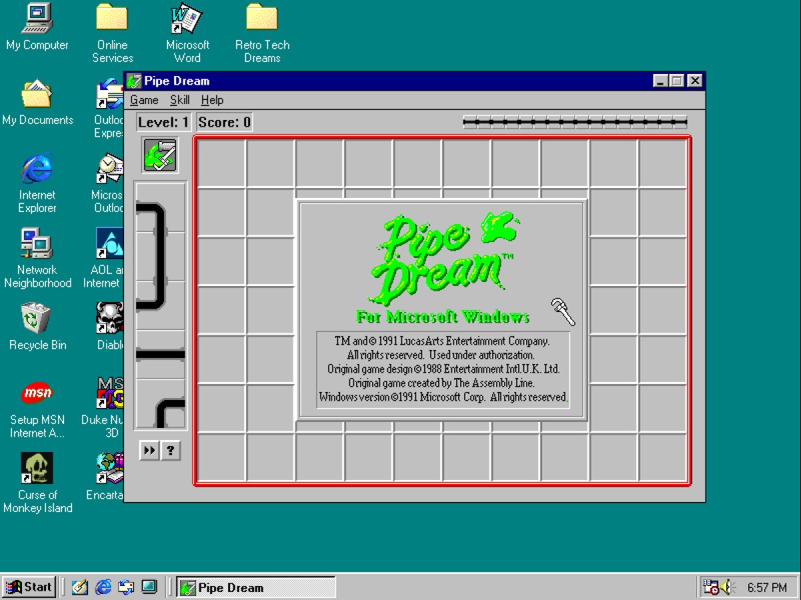Image resolution: width=801 pixels, height=600 pixels.
Task: Click the Pipe Dream taskbar button
Action: (x=256, y=587)
